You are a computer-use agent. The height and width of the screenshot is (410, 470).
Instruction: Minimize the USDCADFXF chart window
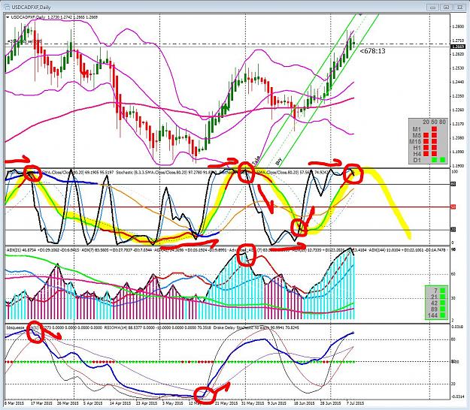pos(432,7)
